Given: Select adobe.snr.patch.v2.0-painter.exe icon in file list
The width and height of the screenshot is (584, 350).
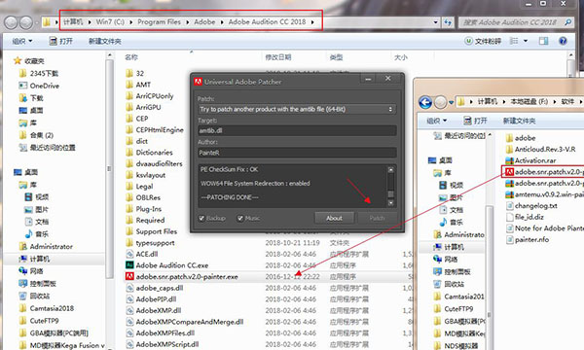Looking at the screenshot, I should [129, 276].
